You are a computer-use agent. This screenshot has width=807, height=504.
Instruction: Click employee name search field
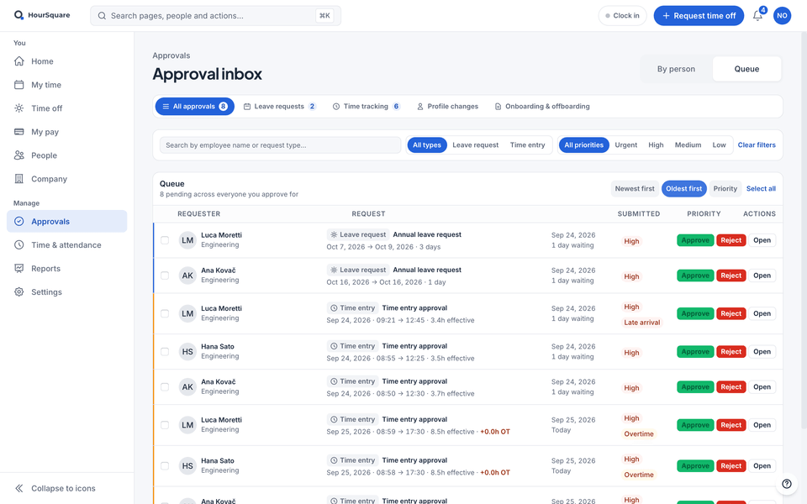[280, 145]
